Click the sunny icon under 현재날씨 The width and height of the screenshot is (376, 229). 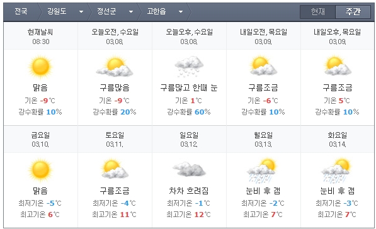tap(40, 67)
